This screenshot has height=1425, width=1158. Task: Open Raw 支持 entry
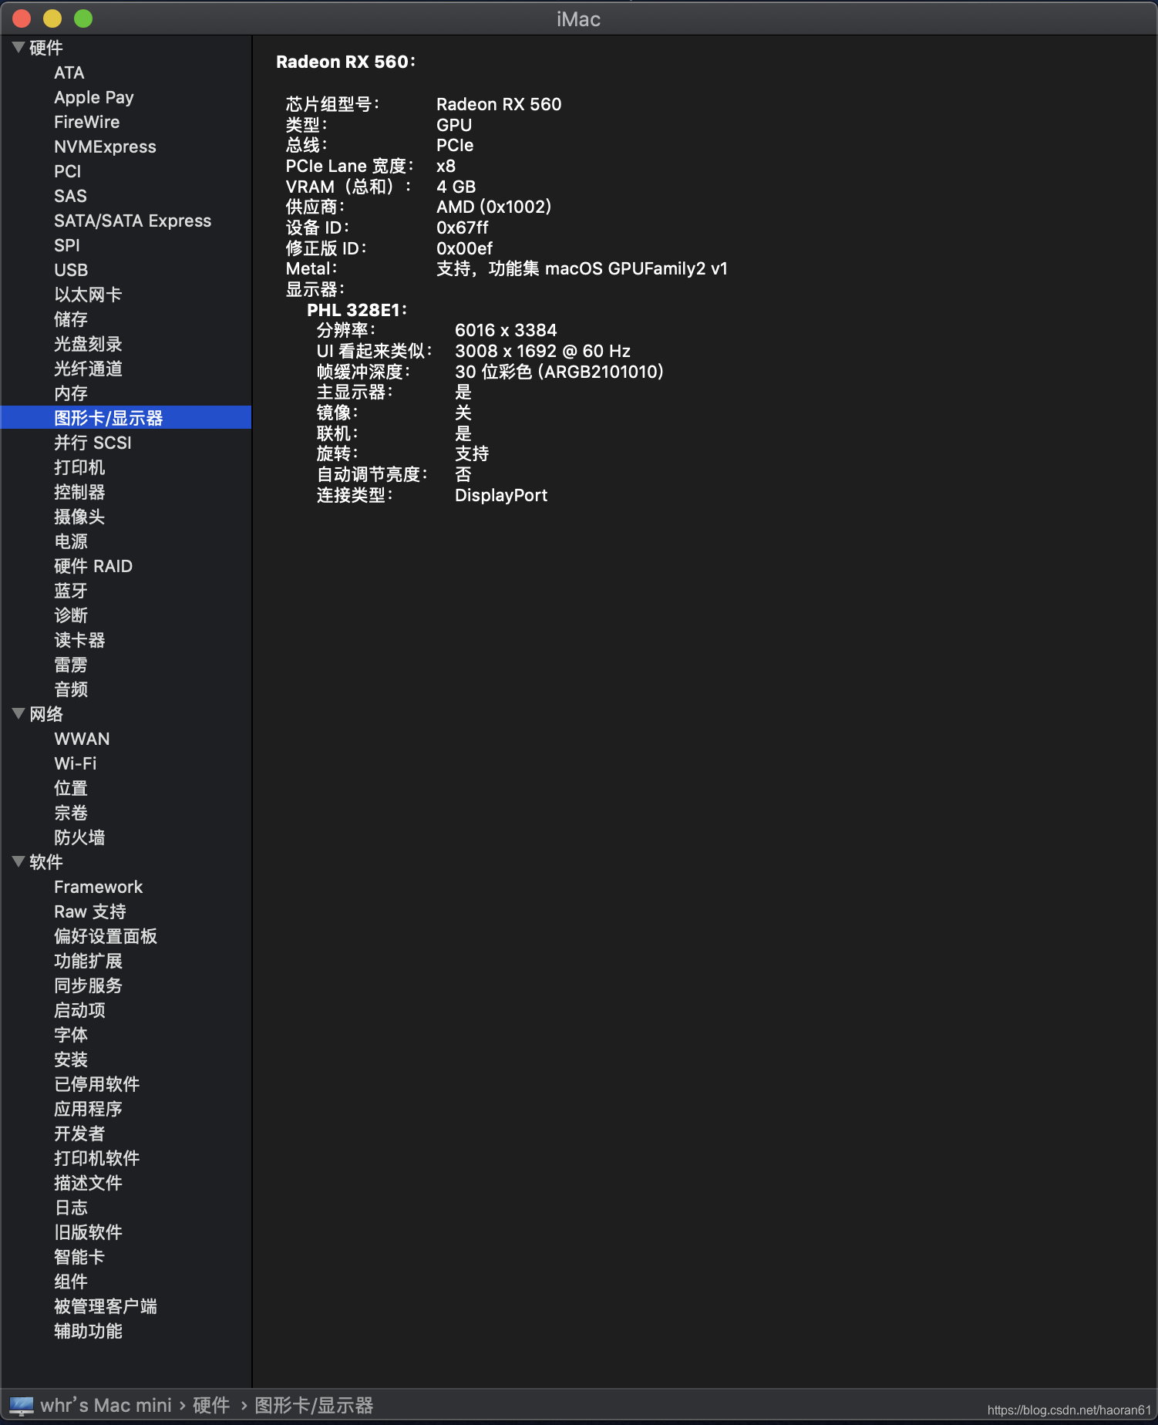tap(90, 911)
